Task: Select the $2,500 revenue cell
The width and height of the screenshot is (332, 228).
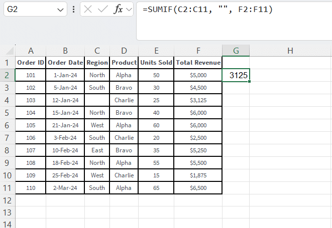Action: coord(198,138)
